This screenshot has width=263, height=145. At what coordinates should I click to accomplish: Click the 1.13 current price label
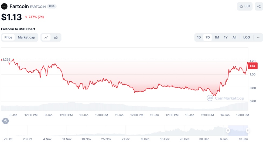click(x=252, y=66)
